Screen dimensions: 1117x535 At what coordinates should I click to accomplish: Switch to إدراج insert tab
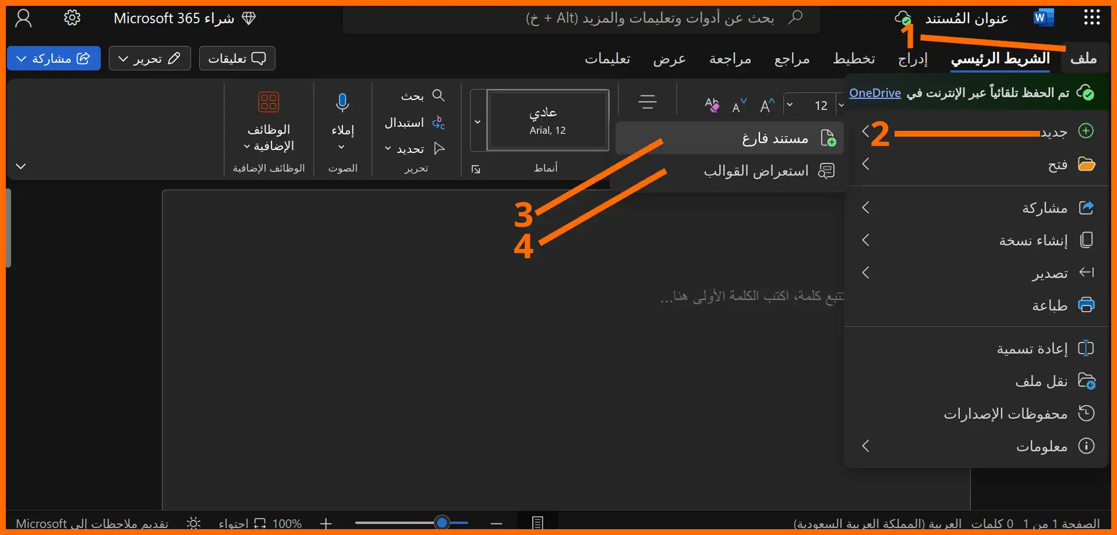coord(913,59)
